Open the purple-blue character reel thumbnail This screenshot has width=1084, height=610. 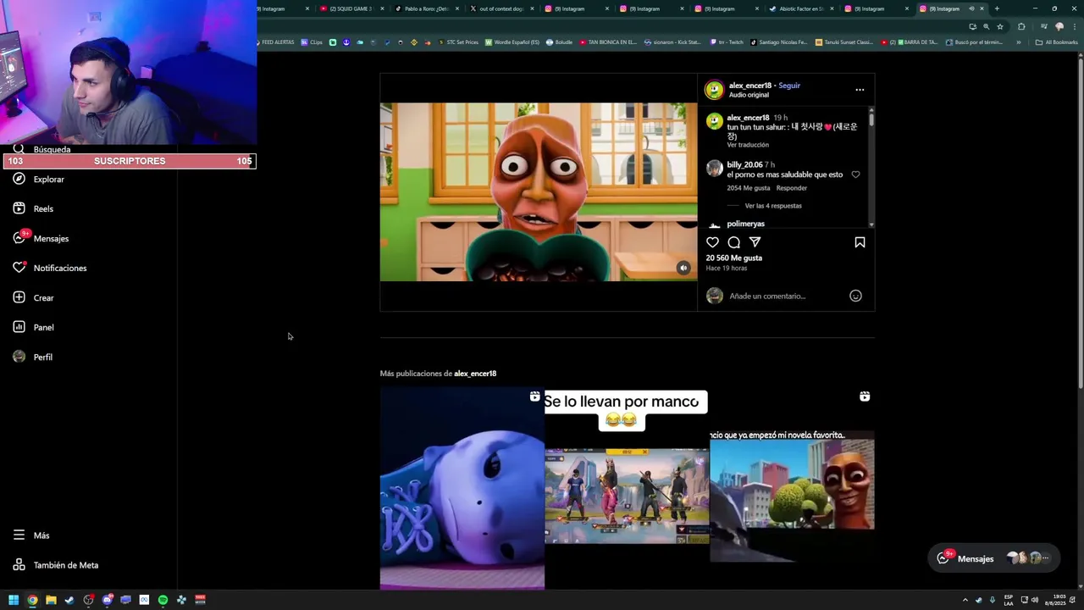pyautogui.click(x=462, y=488)
